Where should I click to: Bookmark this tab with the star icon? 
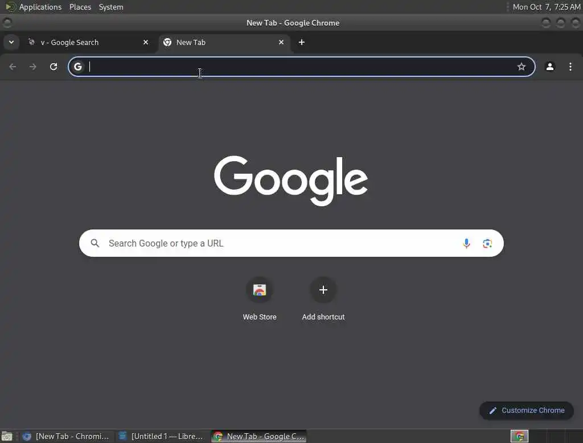click(x=522, y=67)
